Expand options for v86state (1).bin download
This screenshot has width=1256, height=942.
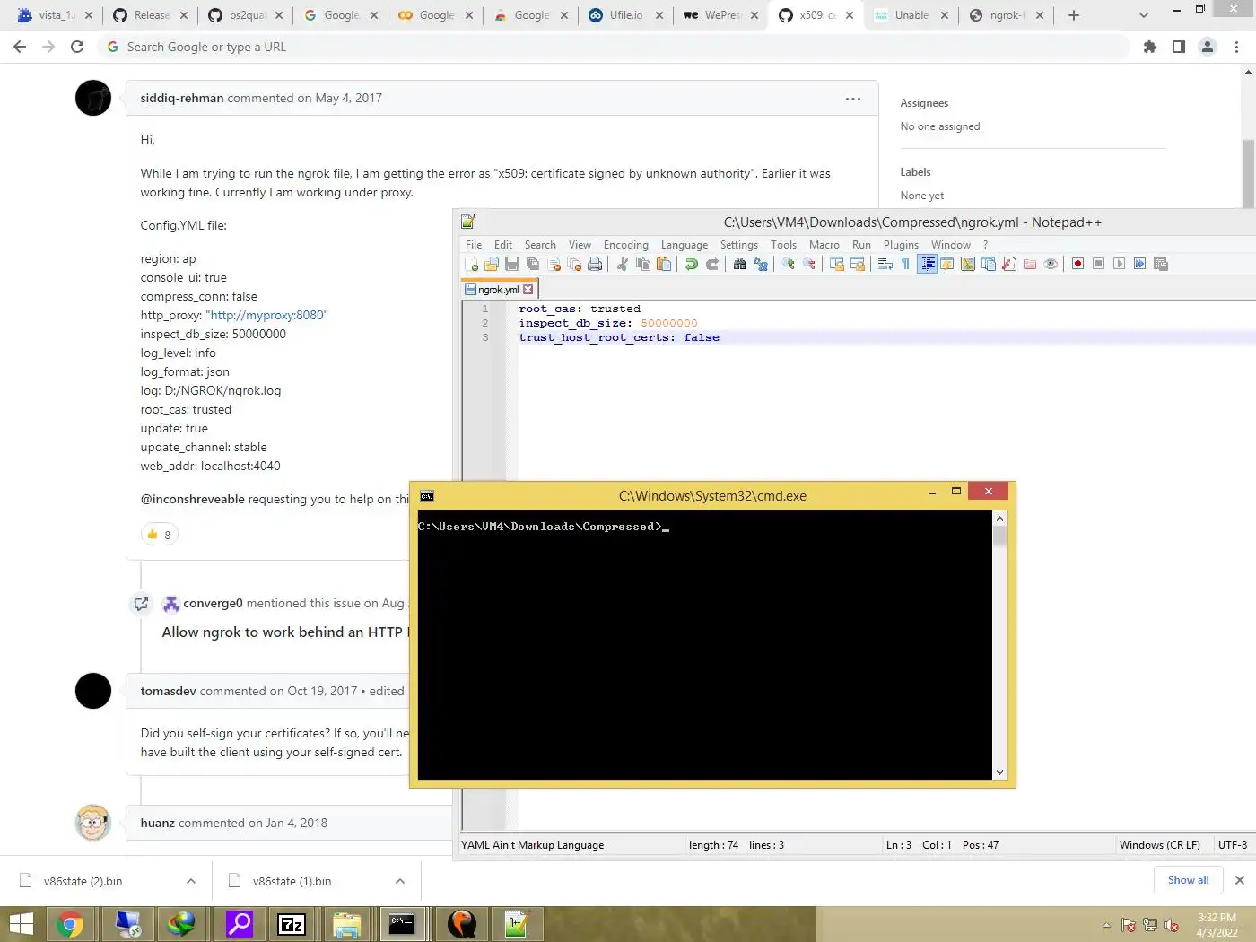400,882
